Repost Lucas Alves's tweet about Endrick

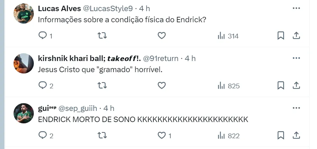coord(102,35)
